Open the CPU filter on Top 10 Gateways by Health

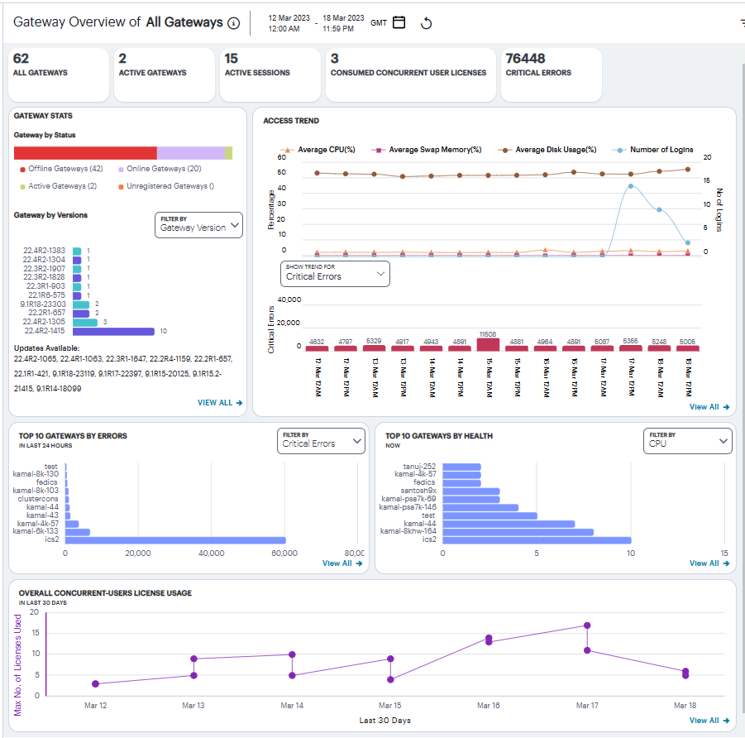[x=687, y=441]
